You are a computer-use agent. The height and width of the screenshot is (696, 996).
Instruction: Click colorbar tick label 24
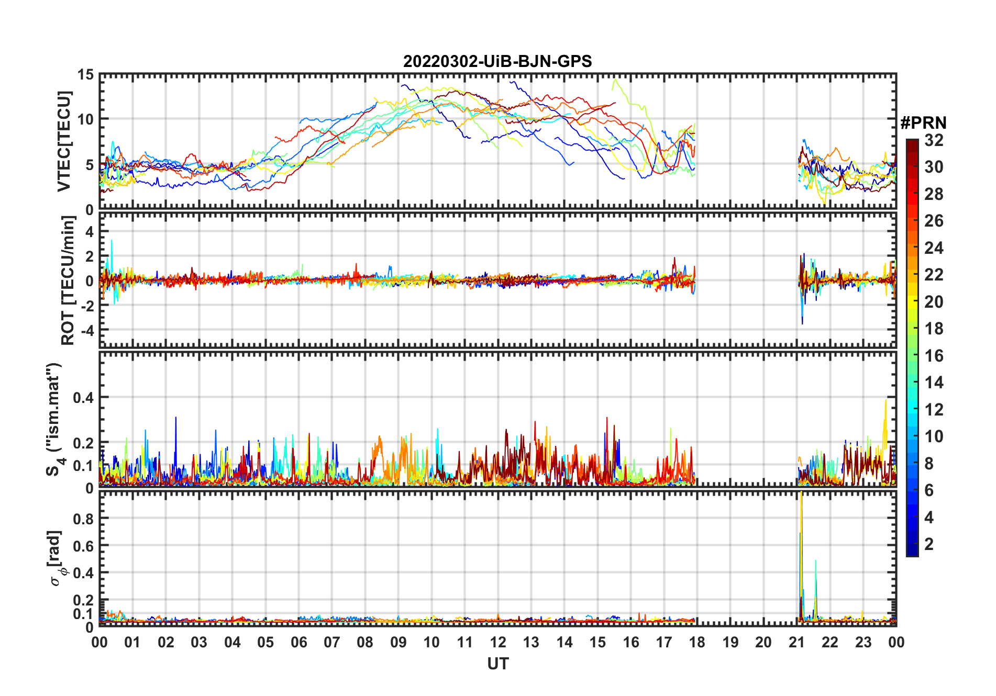tap(934, 248)
